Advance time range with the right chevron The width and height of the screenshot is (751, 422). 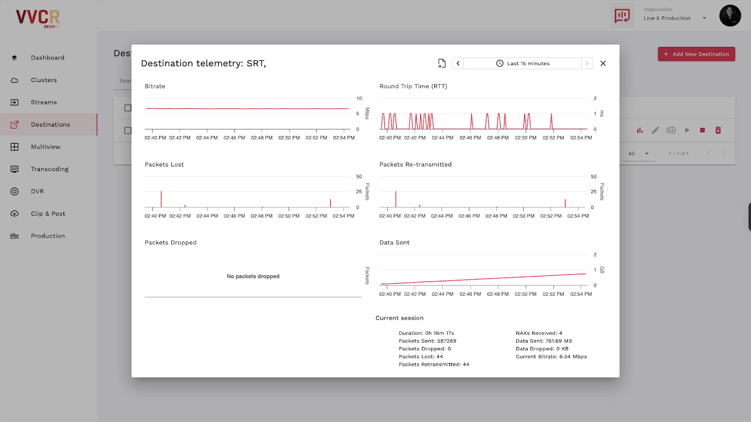(586, 63)
